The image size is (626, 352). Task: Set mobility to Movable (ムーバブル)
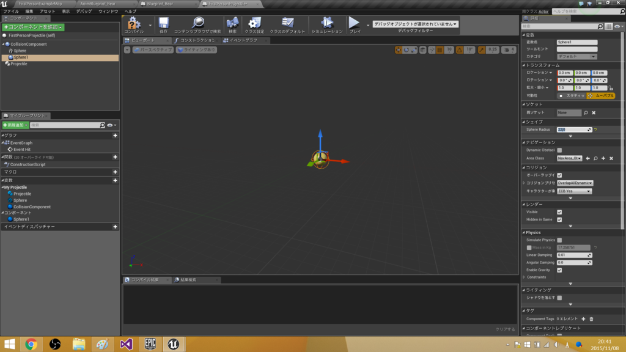click(x=601, y=96)
